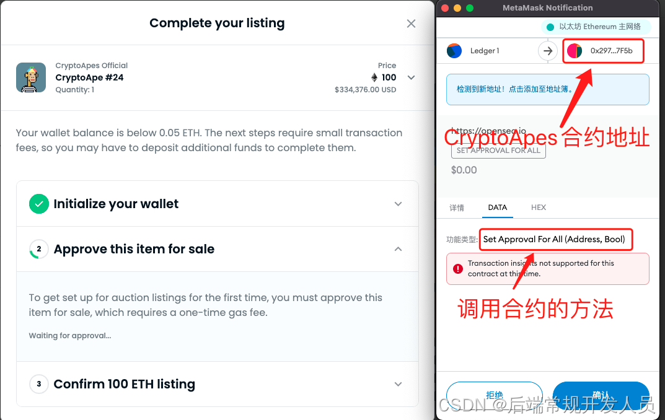
Task: Open the Ethereum 主网络 network selector
Action: coord(596,27)
